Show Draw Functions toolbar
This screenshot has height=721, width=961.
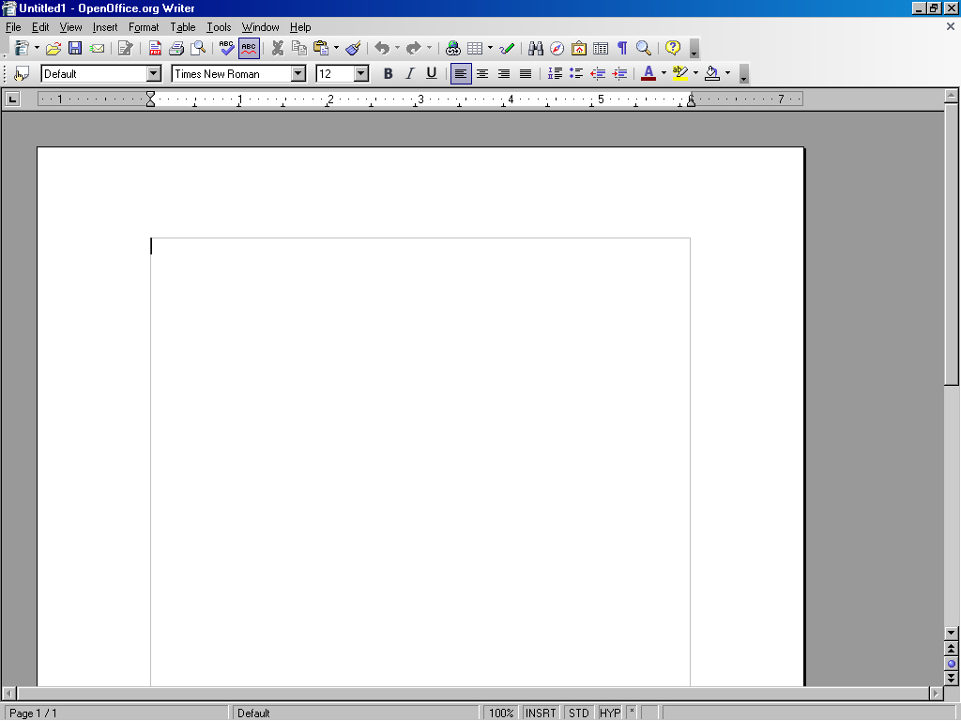[507, 48]
